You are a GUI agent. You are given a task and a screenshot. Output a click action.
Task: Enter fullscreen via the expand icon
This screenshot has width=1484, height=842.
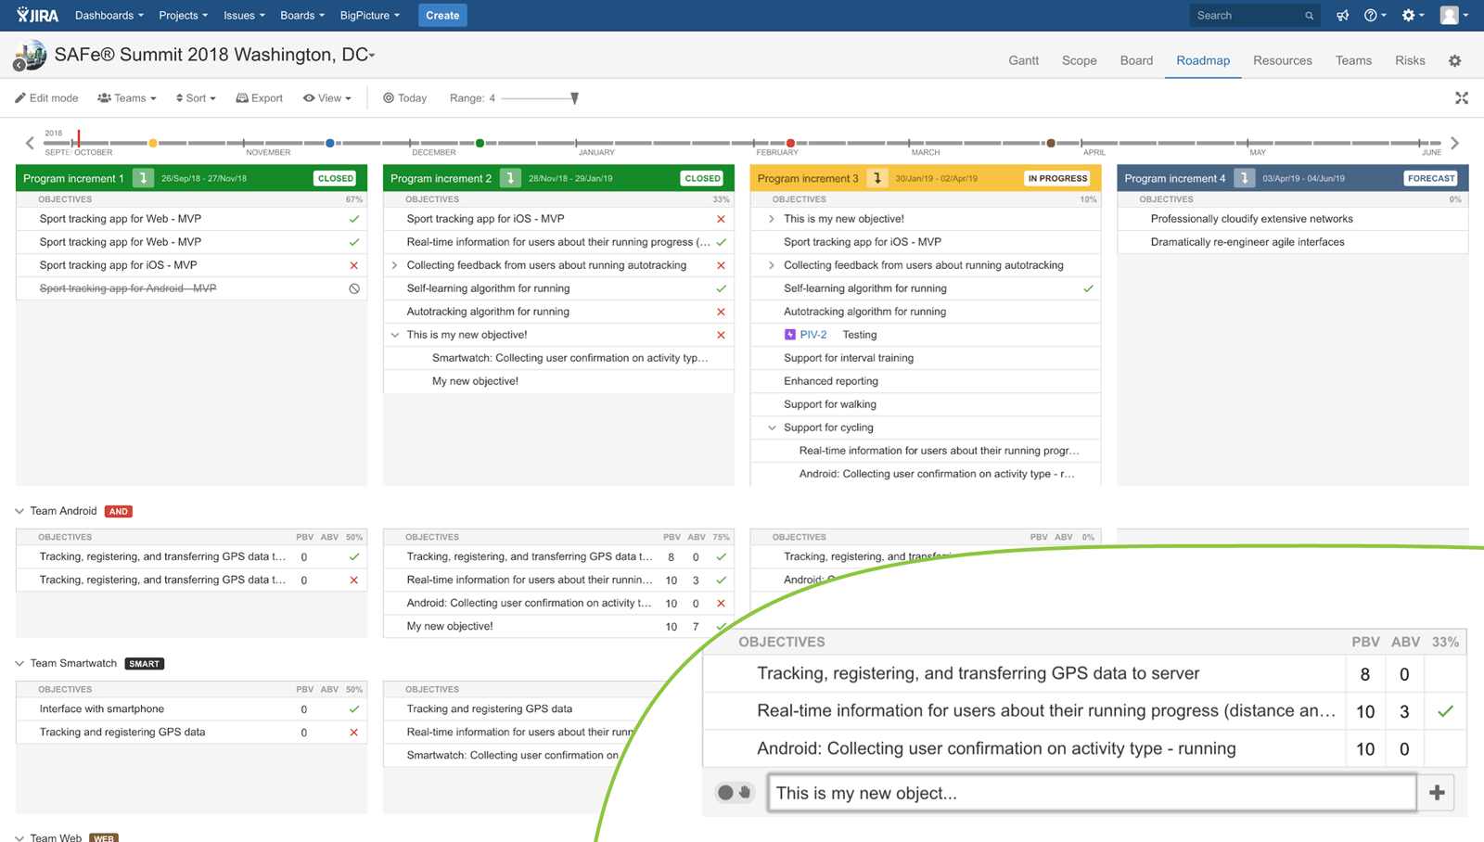pyautogui.click(x=1462, y=97)
